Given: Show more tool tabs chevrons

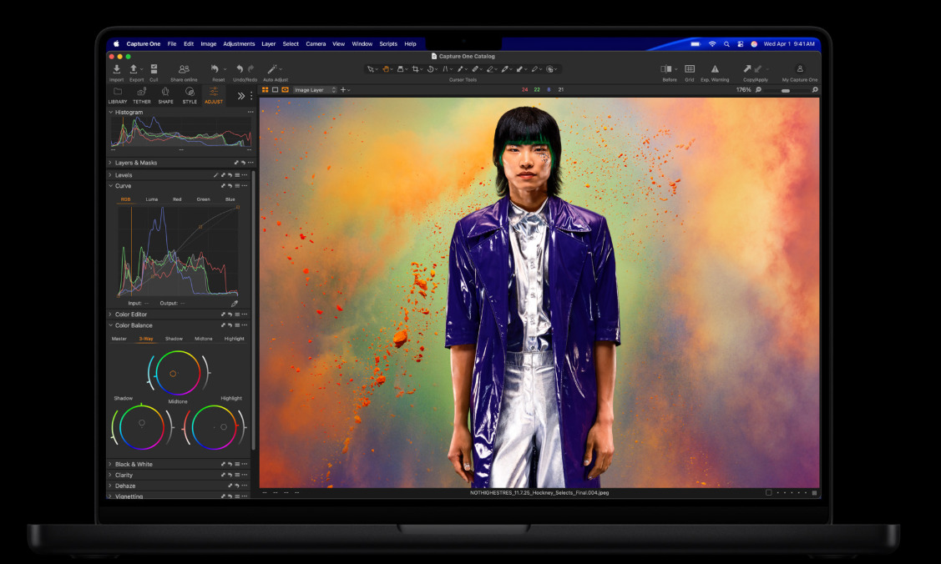Looking at the screenshot, I should (240, 96).
